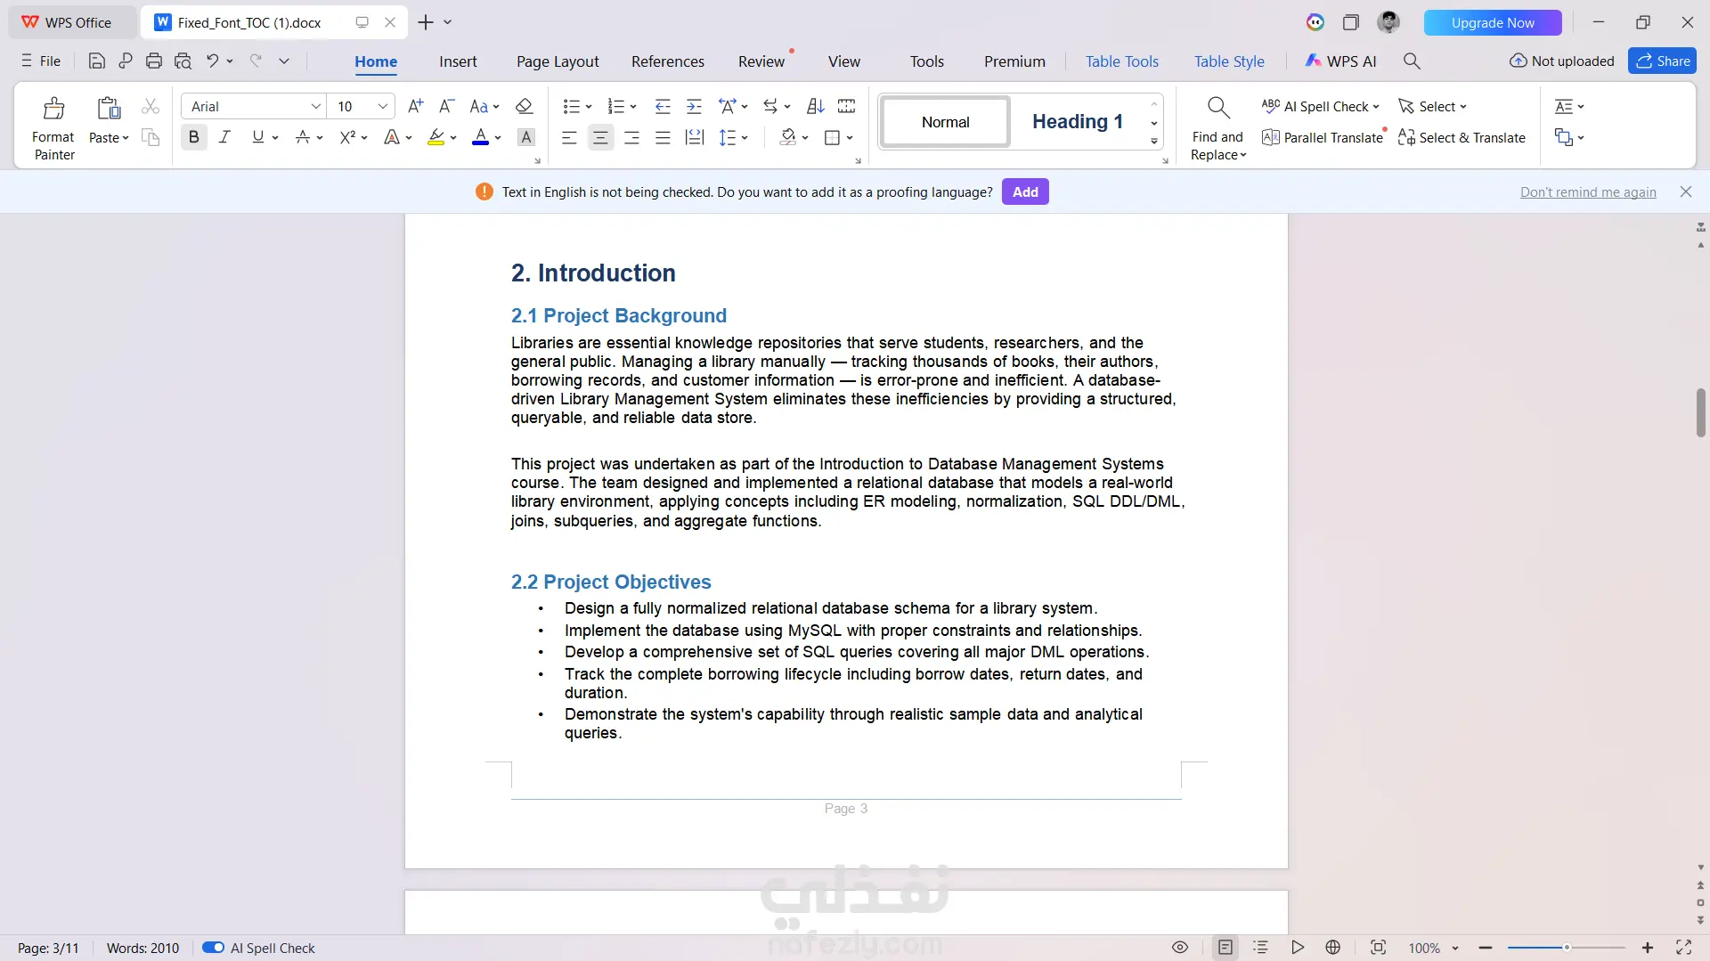
Task: Click Don't remind me again link
Action: 1588,191
